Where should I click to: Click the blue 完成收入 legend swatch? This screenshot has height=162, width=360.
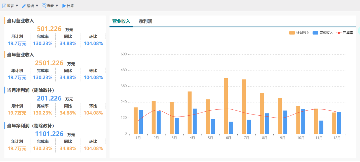point(315,33)
